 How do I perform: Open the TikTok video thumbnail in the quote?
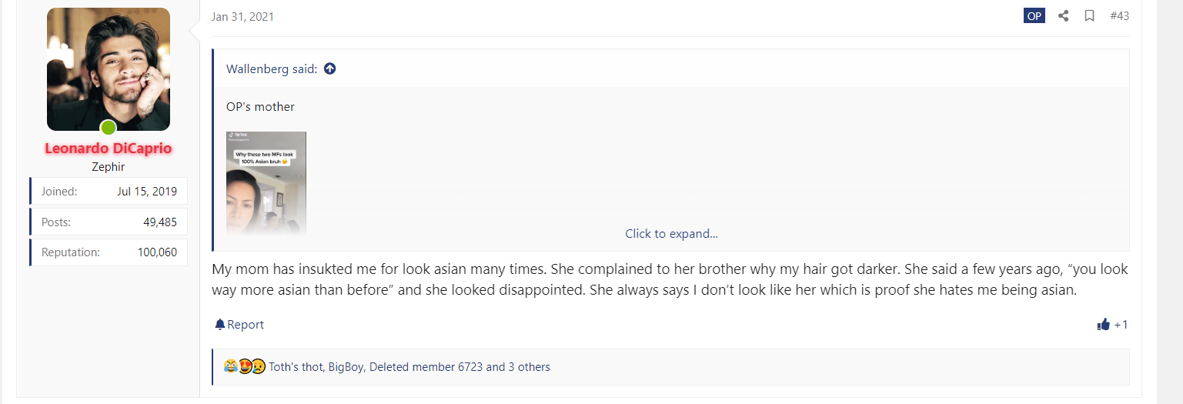click(x=266, y=183)
